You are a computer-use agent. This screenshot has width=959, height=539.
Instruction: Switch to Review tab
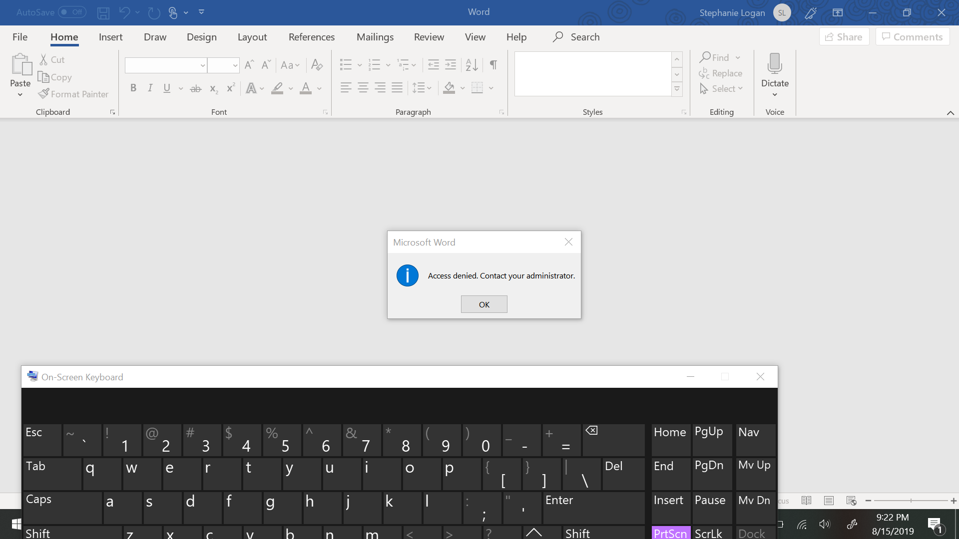(429, 37)
